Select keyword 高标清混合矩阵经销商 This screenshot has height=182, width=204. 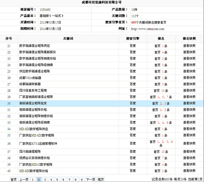[x=35, y=122]
